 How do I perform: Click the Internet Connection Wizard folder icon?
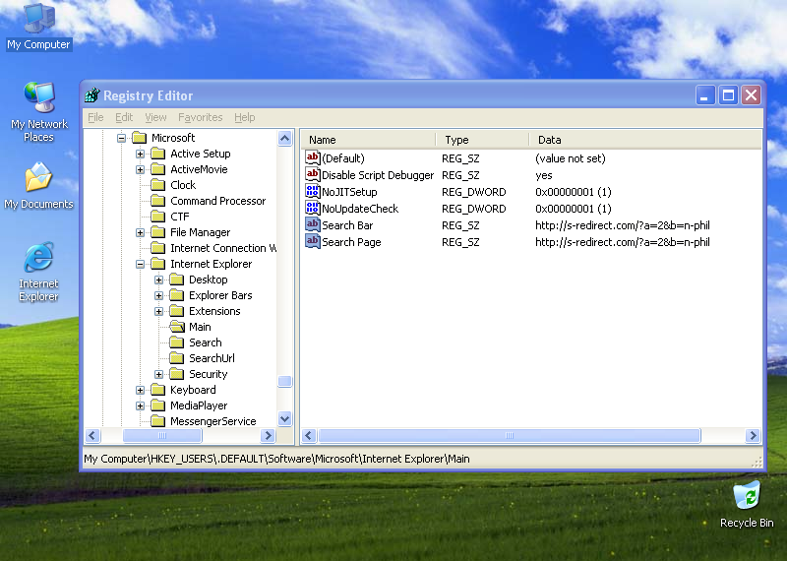(158, 248)
